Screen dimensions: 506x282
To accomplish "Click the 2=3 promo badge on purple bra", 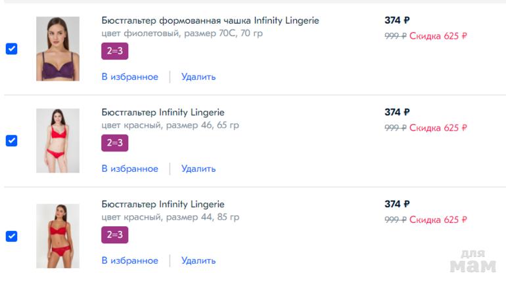I will [115, 51].
